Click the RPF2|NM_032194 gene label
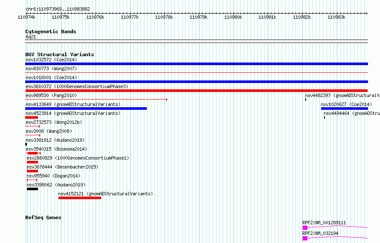 (320, 233)
